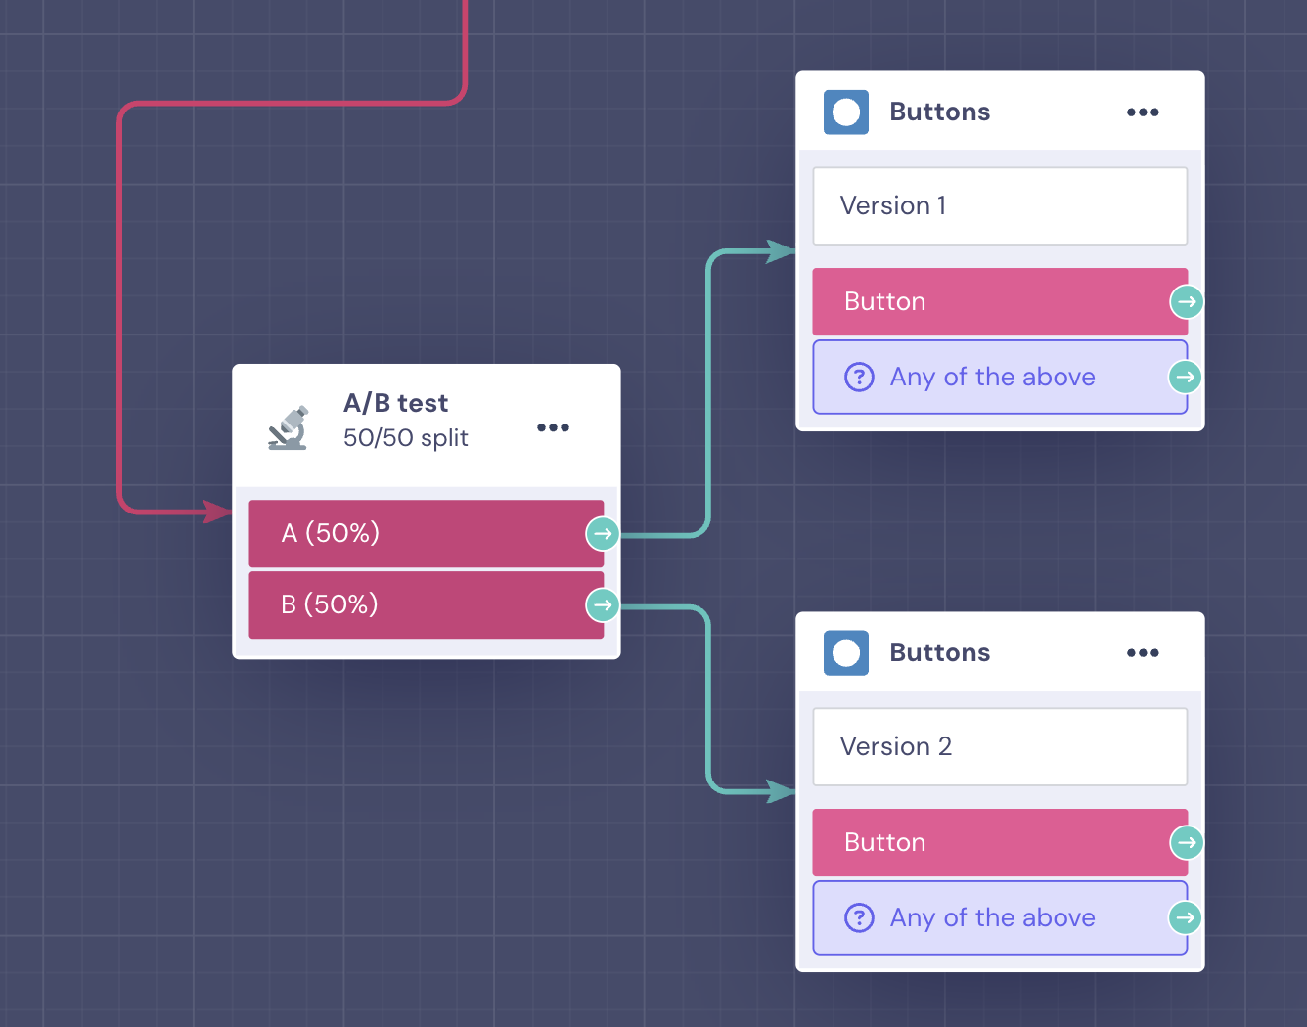Select the A (50%) branch row
The width and height of the screenshot is (1307, 1027).
[x=427, y=534]
